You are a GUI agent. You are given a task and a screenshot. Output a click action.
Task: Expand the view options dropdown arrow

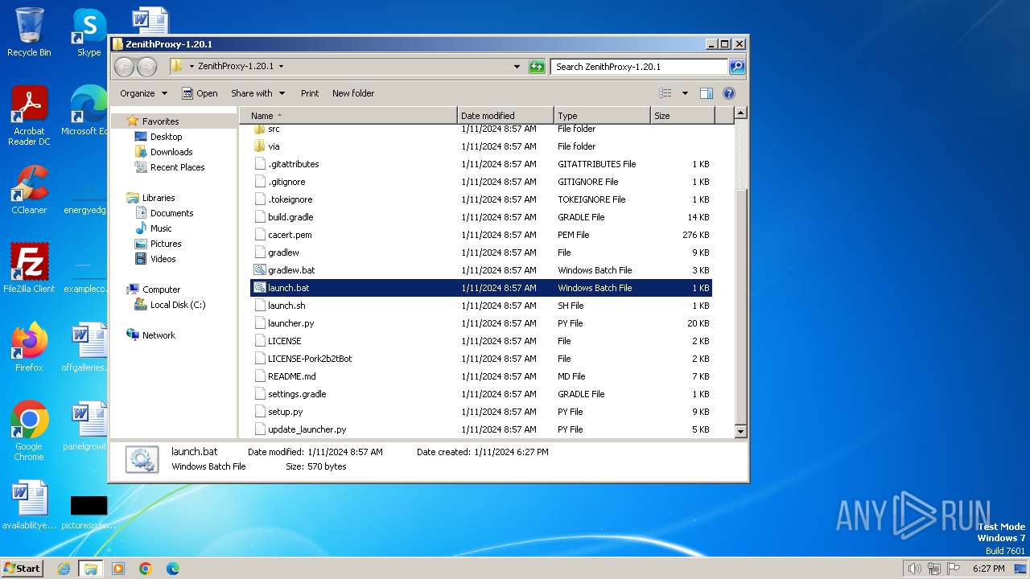tap(685, 93)
